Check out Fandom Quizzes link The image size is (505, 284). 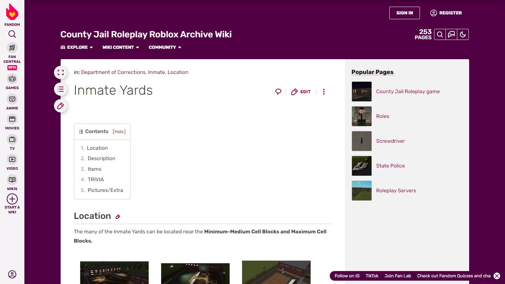tap(454, 276)
